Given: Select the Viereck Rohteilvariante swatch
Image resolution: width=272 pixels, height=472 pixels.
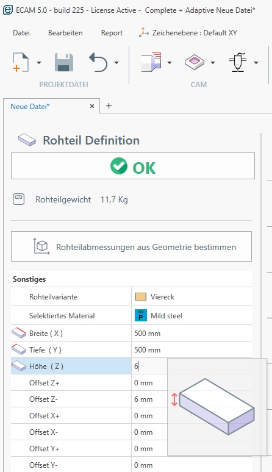Looking at the screenshot, I should tap(141, 297).
